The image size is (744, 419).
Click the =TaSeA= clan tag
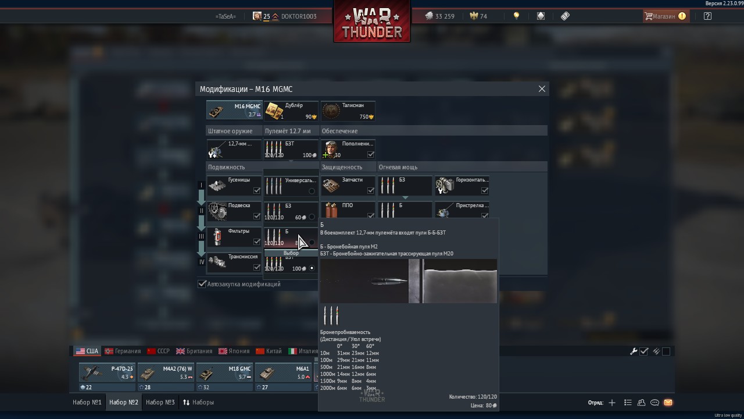(226, 16)
